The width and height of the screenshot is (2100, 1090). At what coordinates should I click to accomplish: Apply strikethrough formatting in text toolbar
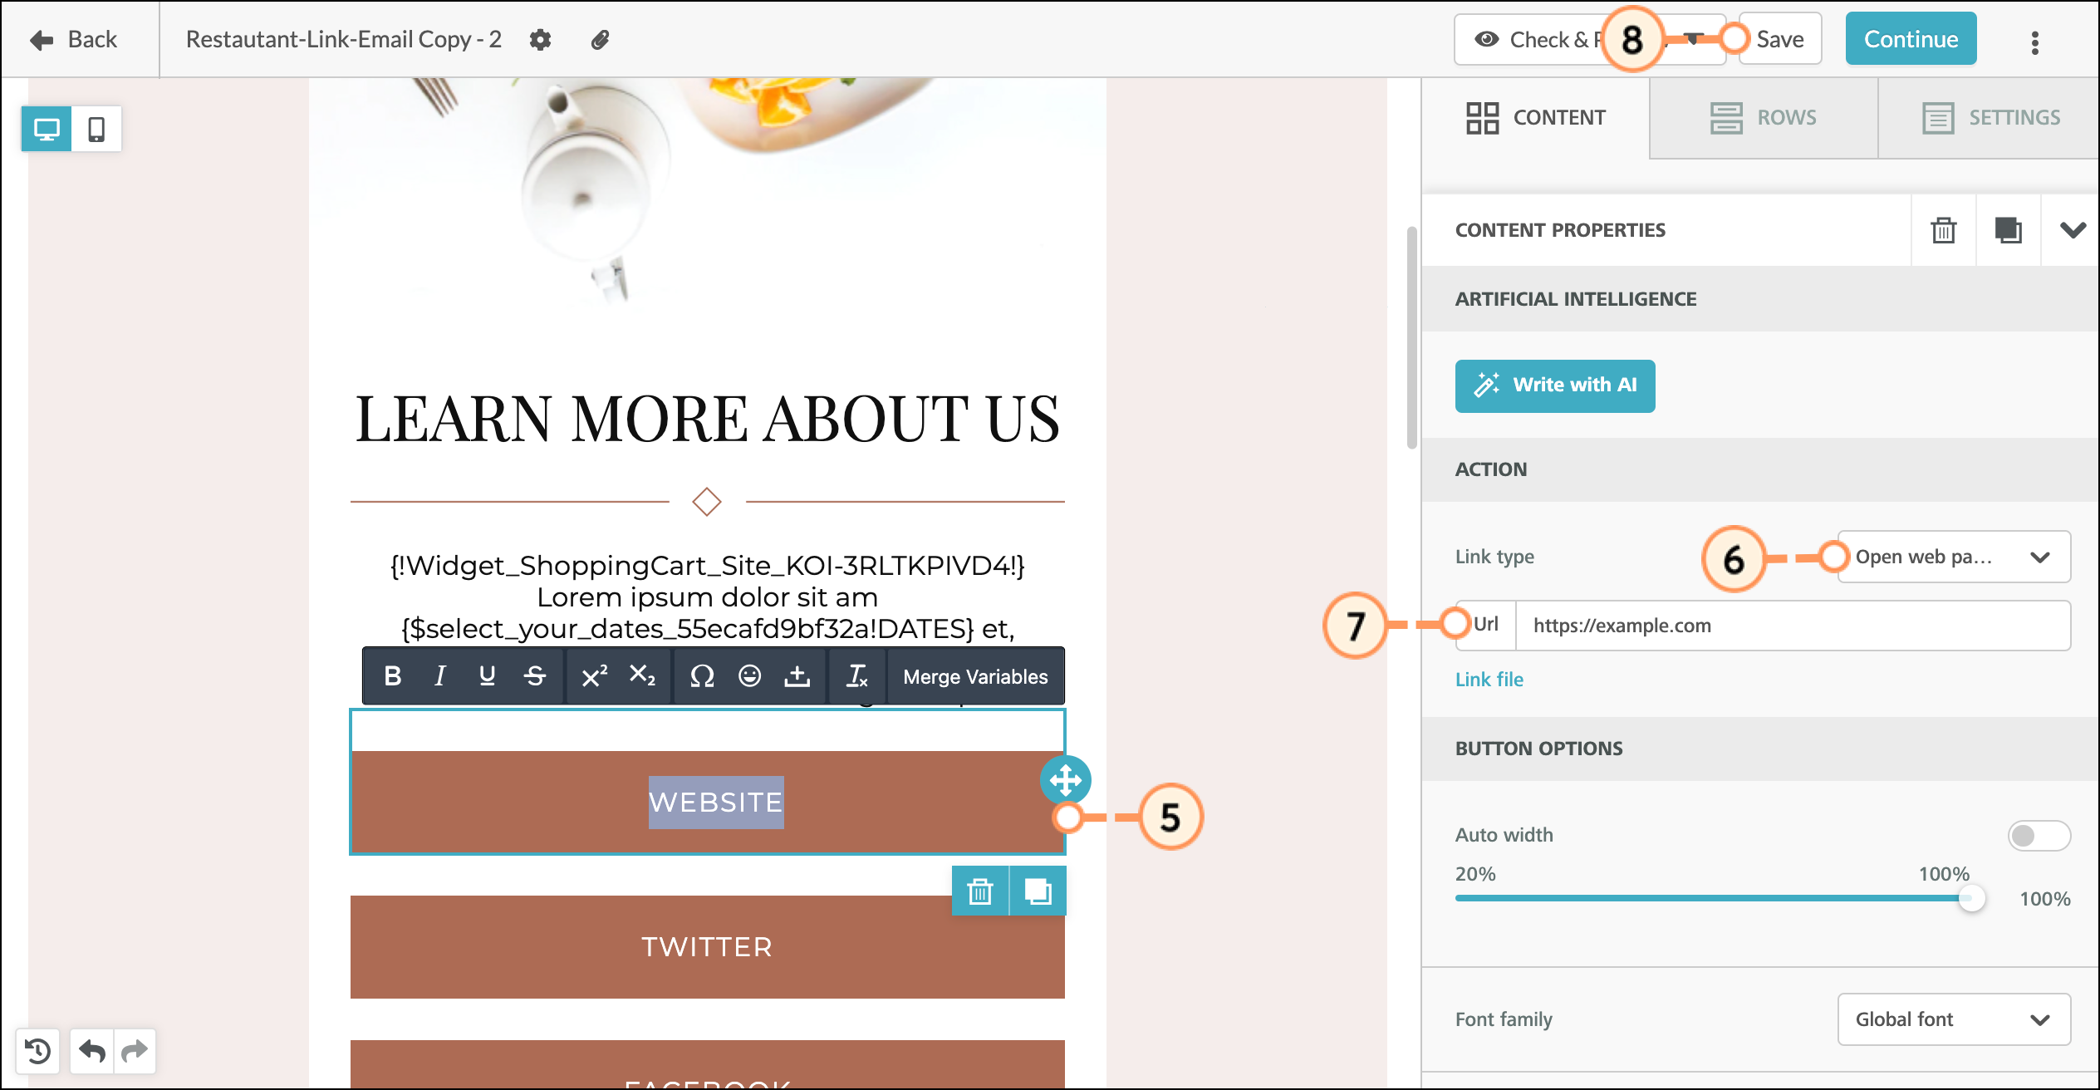[535, 676]
